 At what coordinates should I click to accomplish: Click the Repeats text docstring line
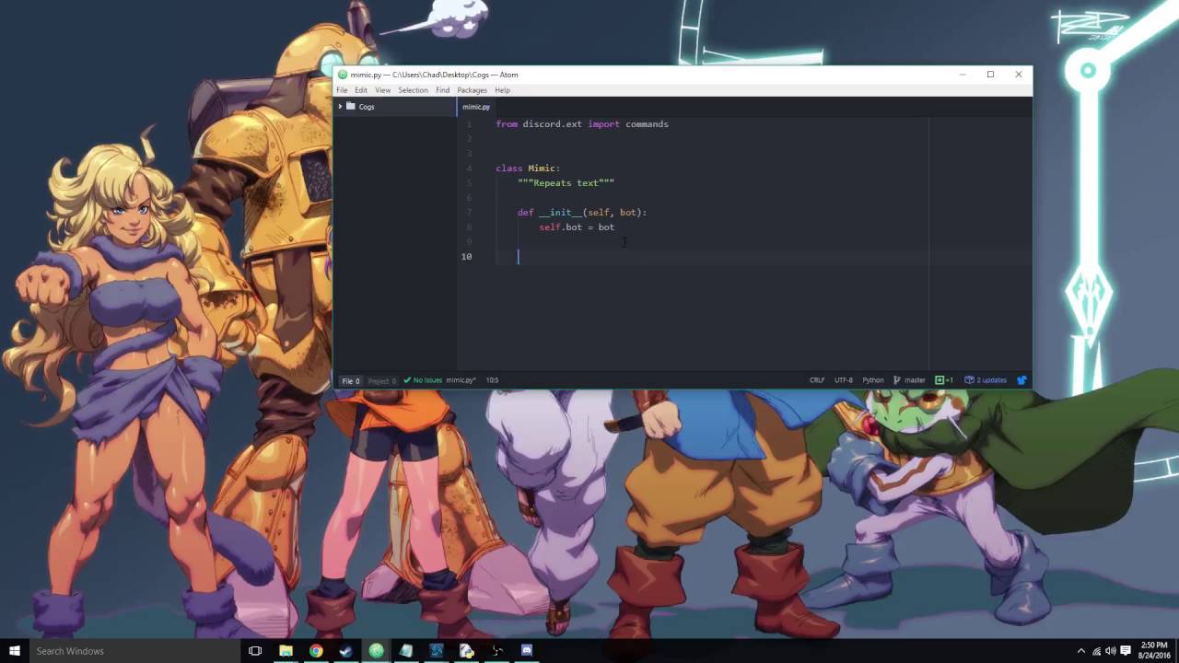[566, 183]
